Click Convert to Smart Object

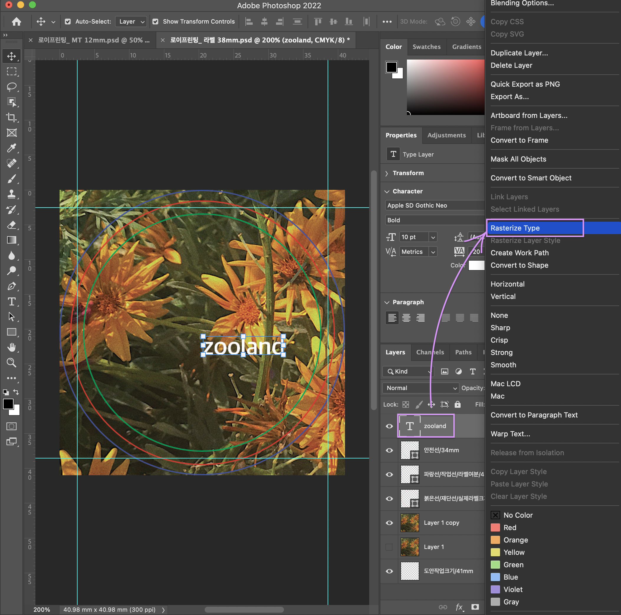[531, 178]
